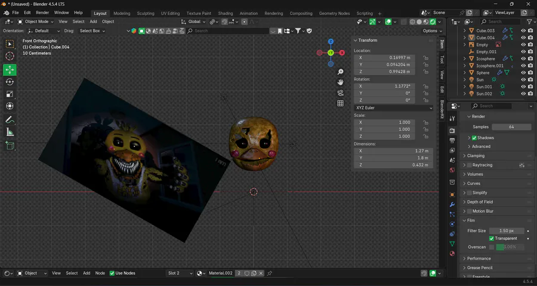Viewport: 537px width, 286px height.
Task: Click the Blender logo menu icon
Action: click(x=6, y=13)
